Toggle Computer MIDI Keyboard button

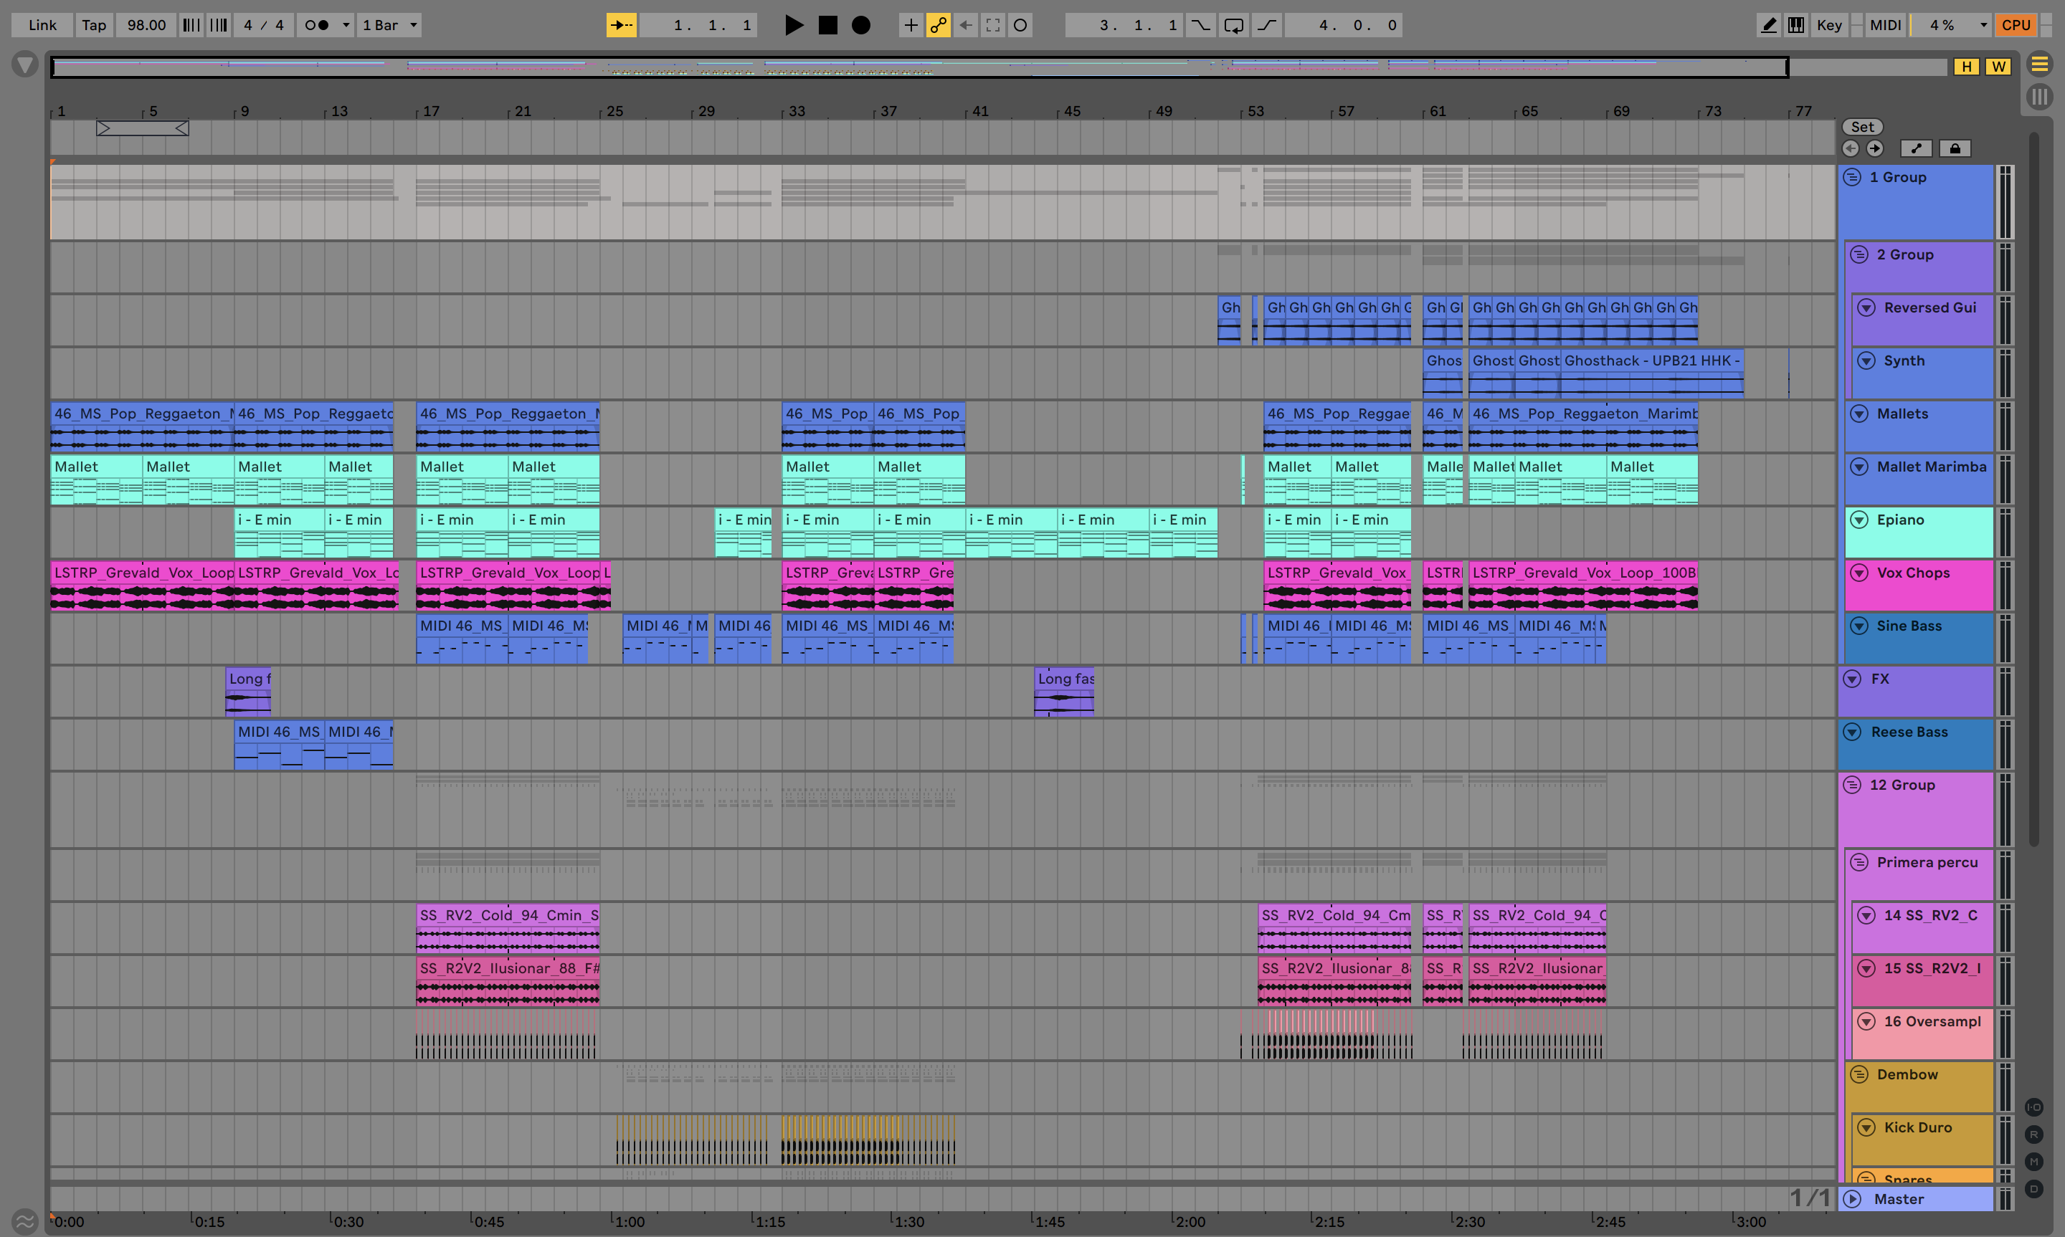click(1795, 25)
